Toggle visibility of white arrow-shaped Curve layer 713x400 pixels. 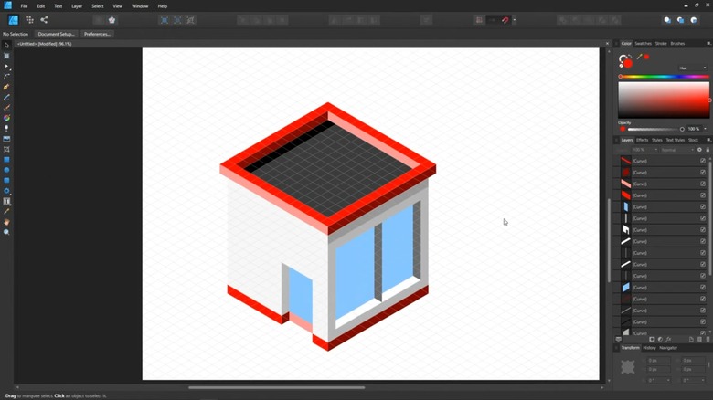click(x=703, y=230)
